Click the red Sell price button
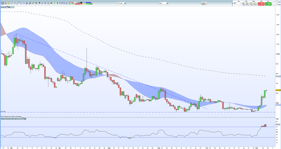The height and width of the screenshot is (149, 281). coord(261,4)
